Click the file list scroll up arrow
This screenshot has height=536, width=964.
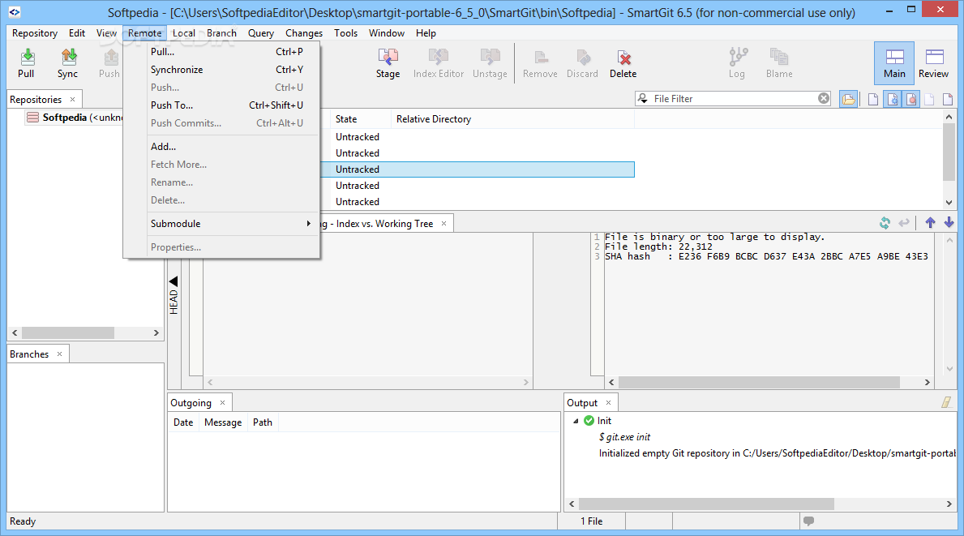tap(949, 117)
